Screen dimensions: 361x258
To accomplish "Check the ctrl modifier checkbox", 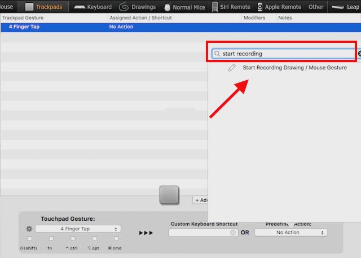I will (x=73, y=238).
